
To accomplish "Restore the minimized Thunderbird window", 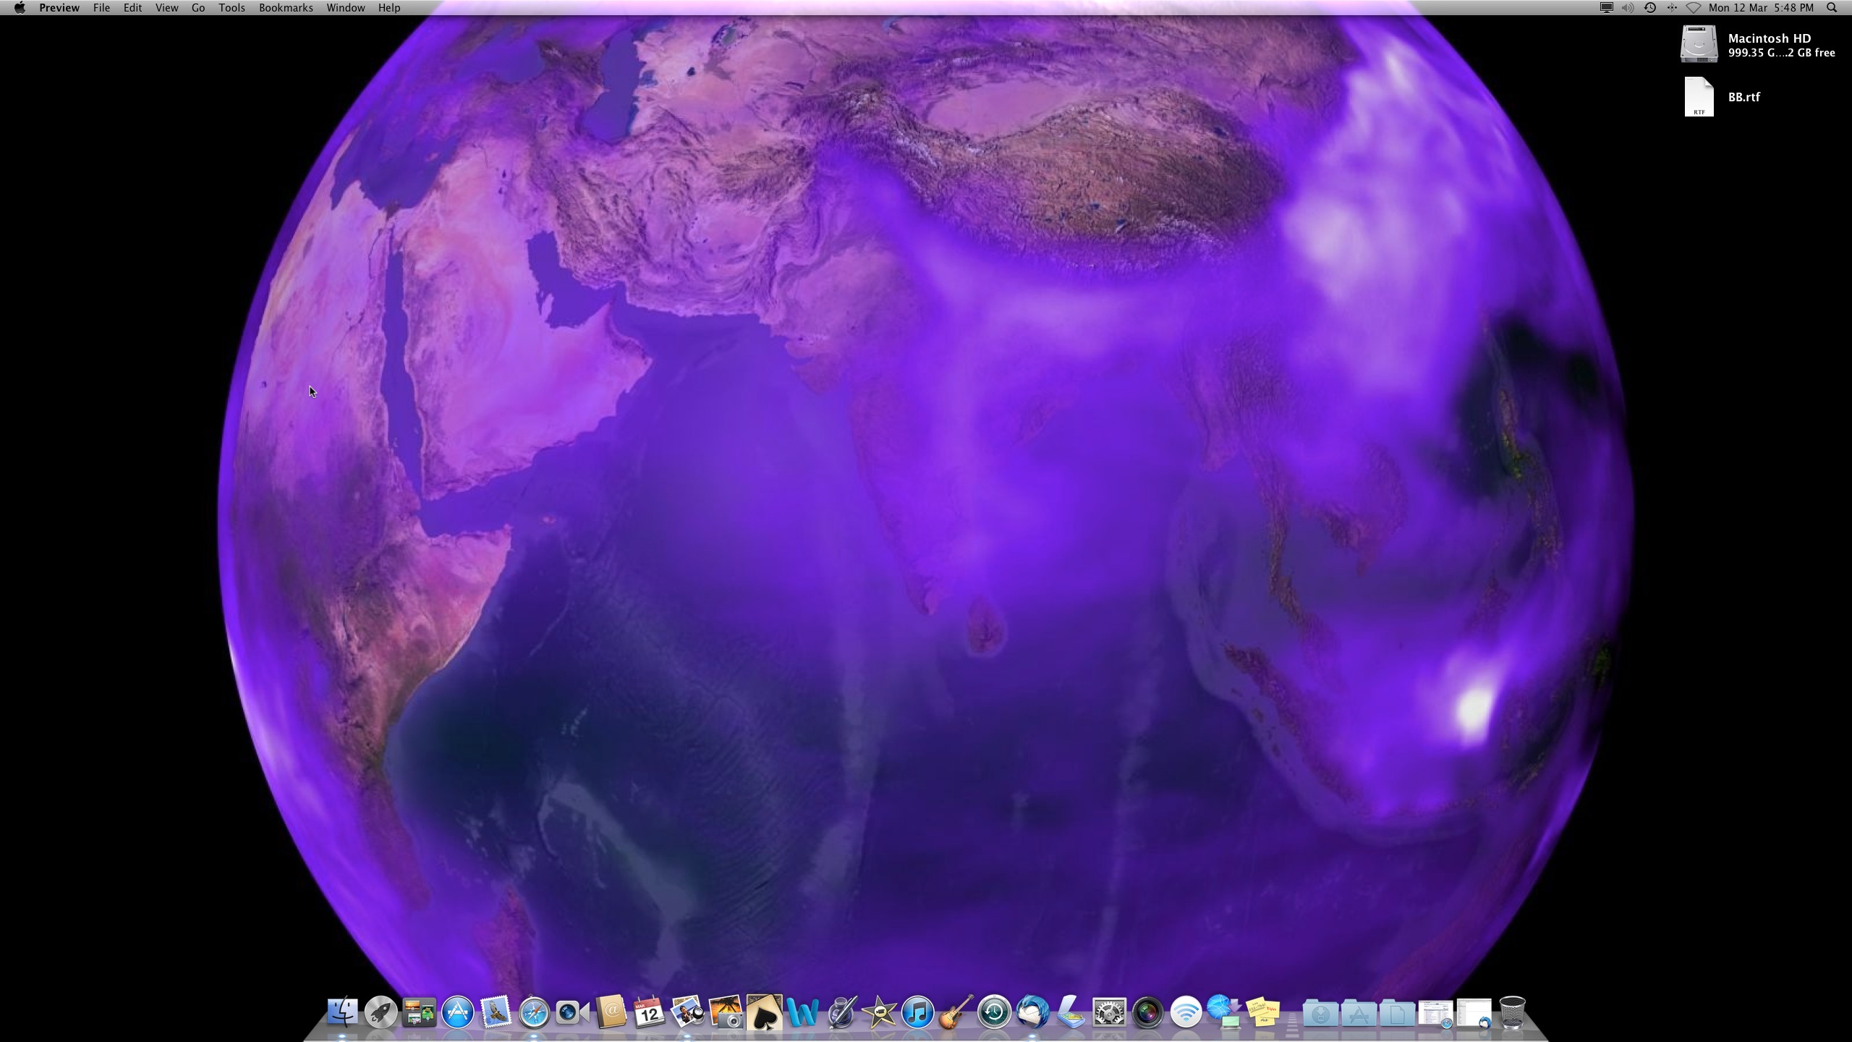I will click(1474, 1013).
